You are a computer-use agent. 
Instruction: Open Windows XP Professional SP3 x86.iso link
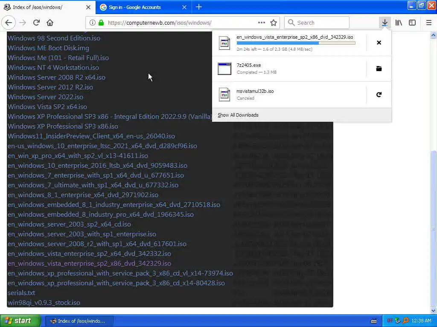tap(63, 126)
